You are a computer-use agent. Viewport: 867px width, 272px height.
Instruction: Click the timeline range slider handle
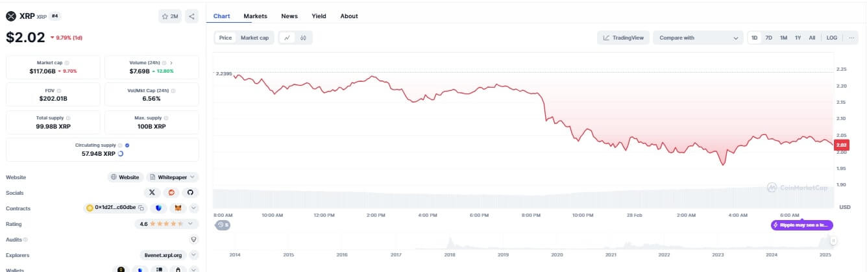pyautogui.click(x=833, y=241)
